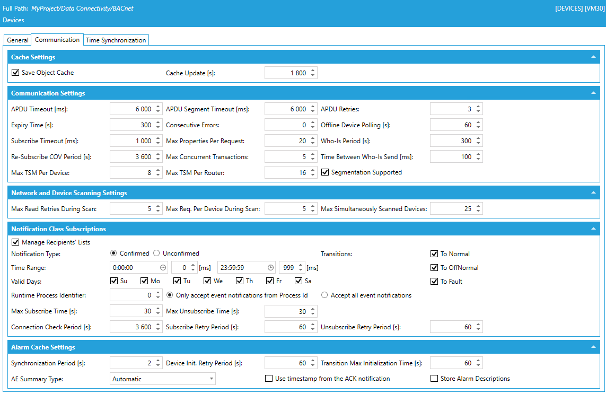Open the start time clock picker
This screenshot has height=394, width=606.
coord(163,268)
